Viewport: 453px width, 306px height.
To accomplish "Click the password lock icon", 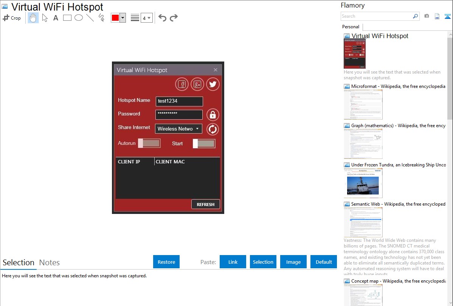I will coord(213,115).
